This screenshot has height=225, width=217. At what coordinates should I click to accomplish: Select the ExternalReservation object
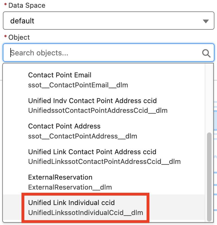point(104,182)
